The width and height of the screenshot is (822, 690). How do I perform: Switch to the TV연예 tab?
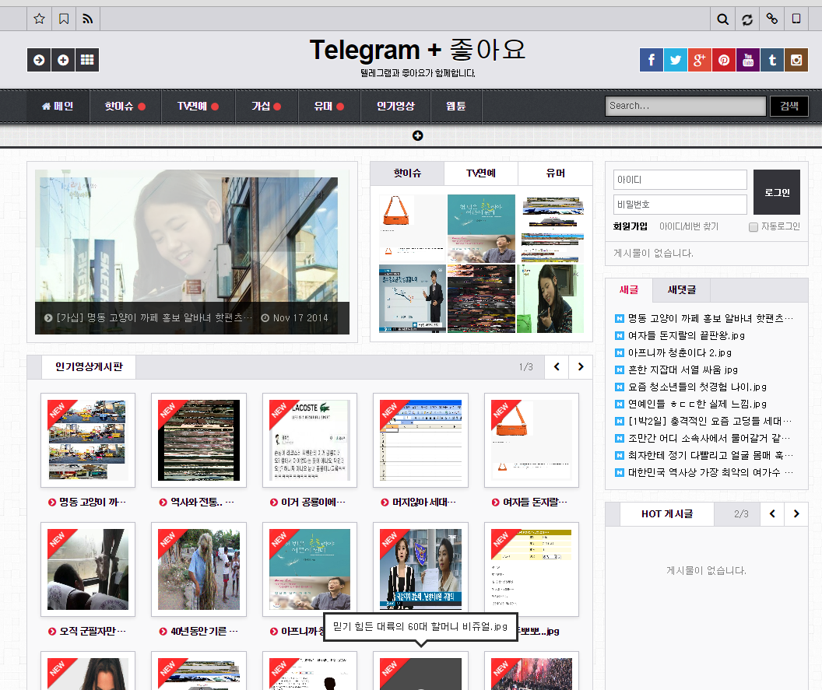pos(480,173)
